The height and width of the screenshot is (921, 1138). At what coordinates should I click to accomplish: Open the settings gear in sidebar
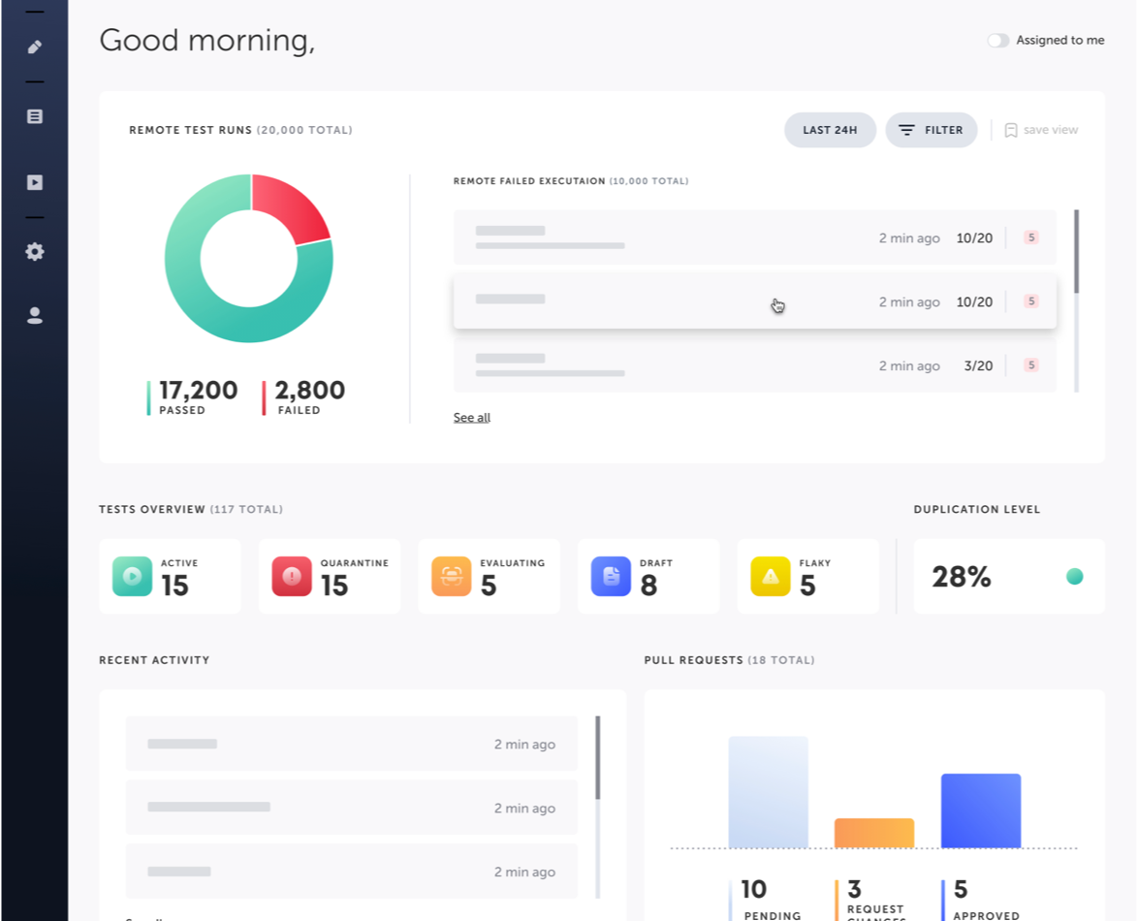point(34,251)
